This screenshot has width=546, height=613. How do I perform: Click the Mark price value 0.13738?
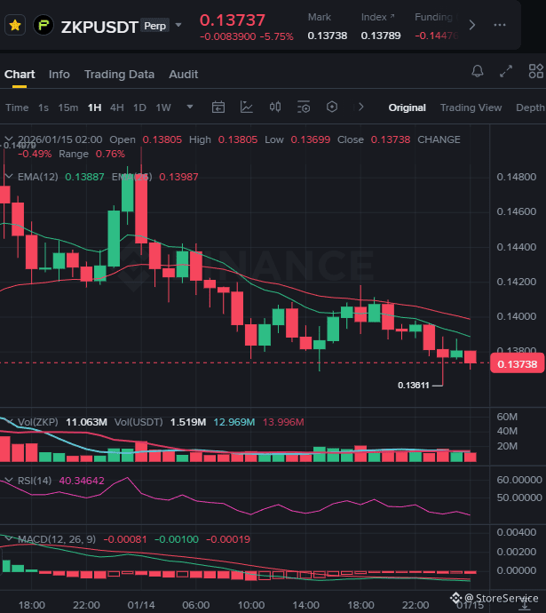point(328,36)
